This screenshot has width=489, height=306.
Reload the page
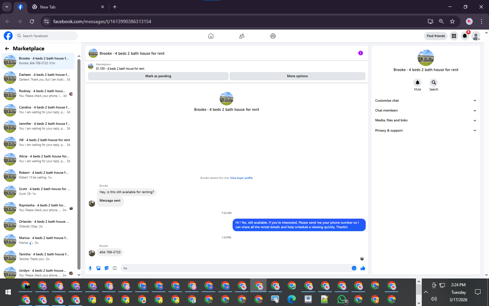(x=32, y=21)
